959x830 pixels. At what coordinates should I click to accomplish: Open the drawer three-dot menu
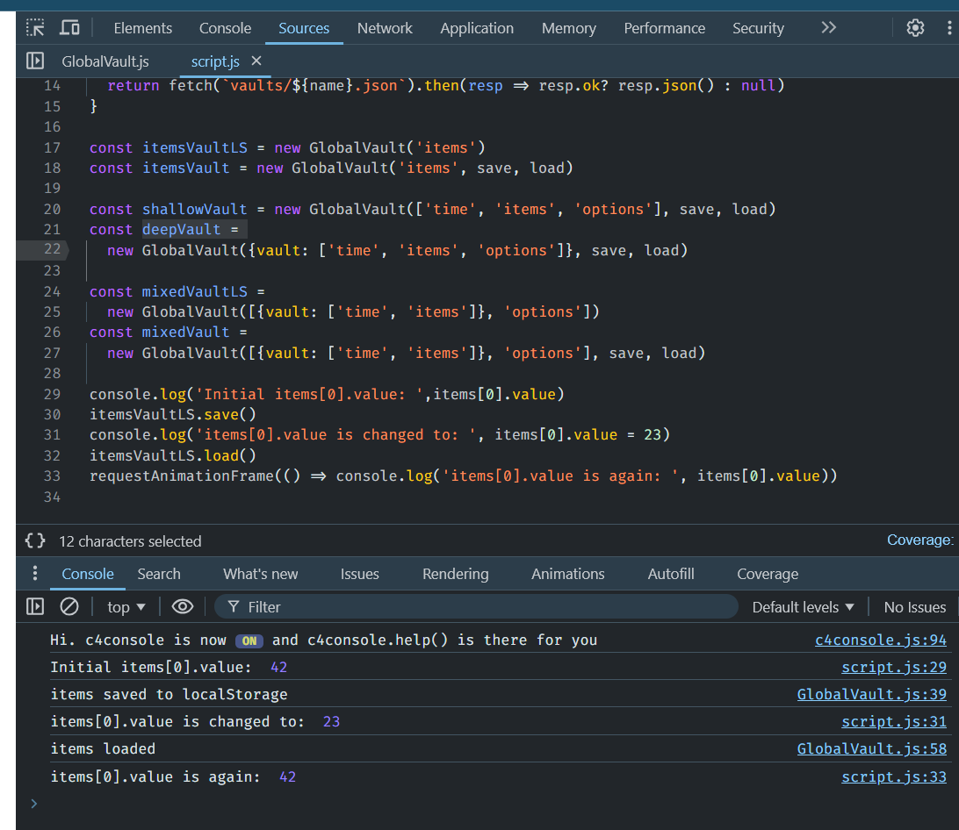pos(35,573)
